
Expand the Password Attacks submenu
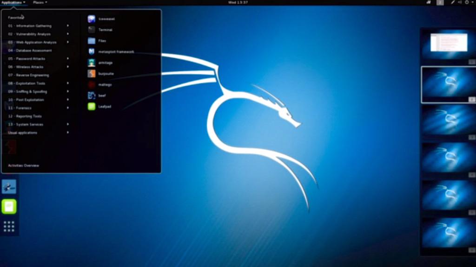(x=28, y=59)
